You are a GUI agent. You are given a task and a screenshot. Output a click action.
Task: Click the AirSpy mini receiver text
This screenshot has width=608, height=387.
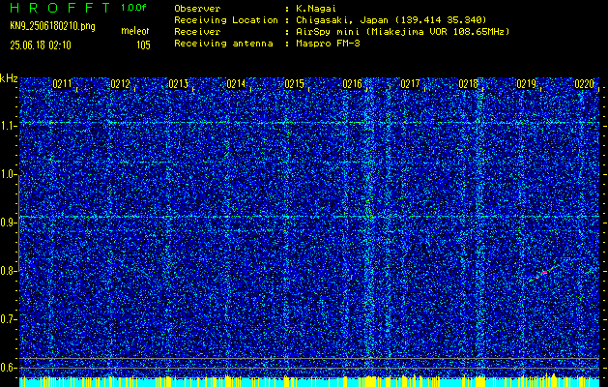(x=402, y=32)
